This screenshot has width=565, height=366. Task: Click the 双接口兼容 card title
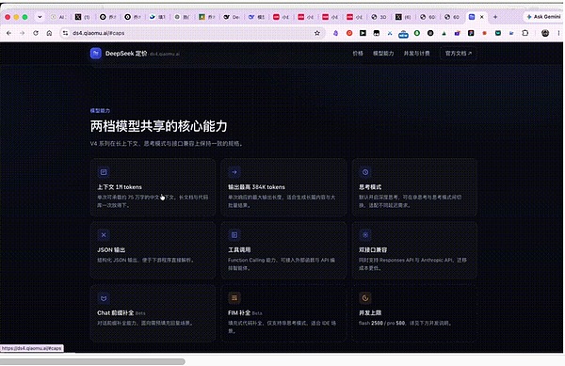tap(373, 249)
